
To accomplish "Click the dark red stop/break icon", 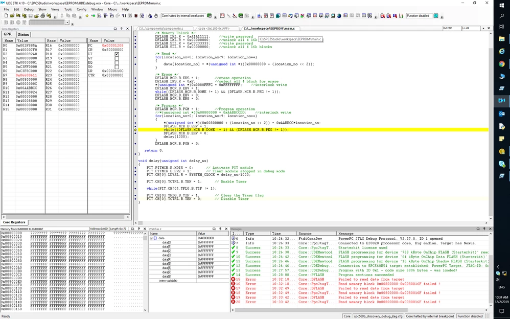I will click(136, 16).
